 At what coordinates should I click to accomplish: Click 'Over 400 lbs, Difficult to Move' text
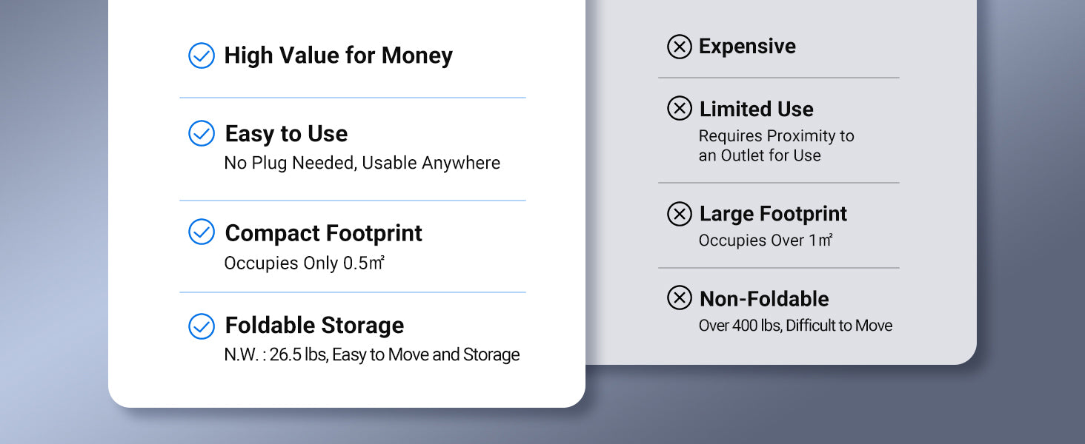click(x=795, y=326)
